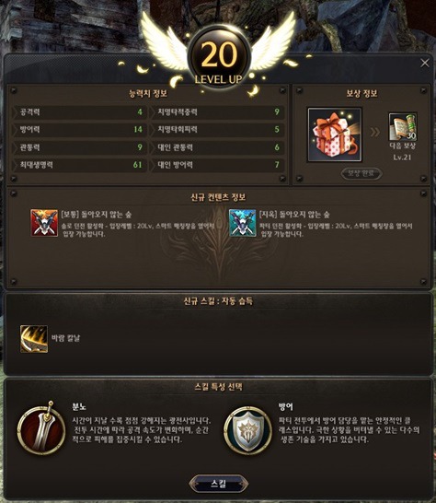Screen dimensions: 436x503
Task: Click the 분노 specialization description text
Action: coord(142,430)
